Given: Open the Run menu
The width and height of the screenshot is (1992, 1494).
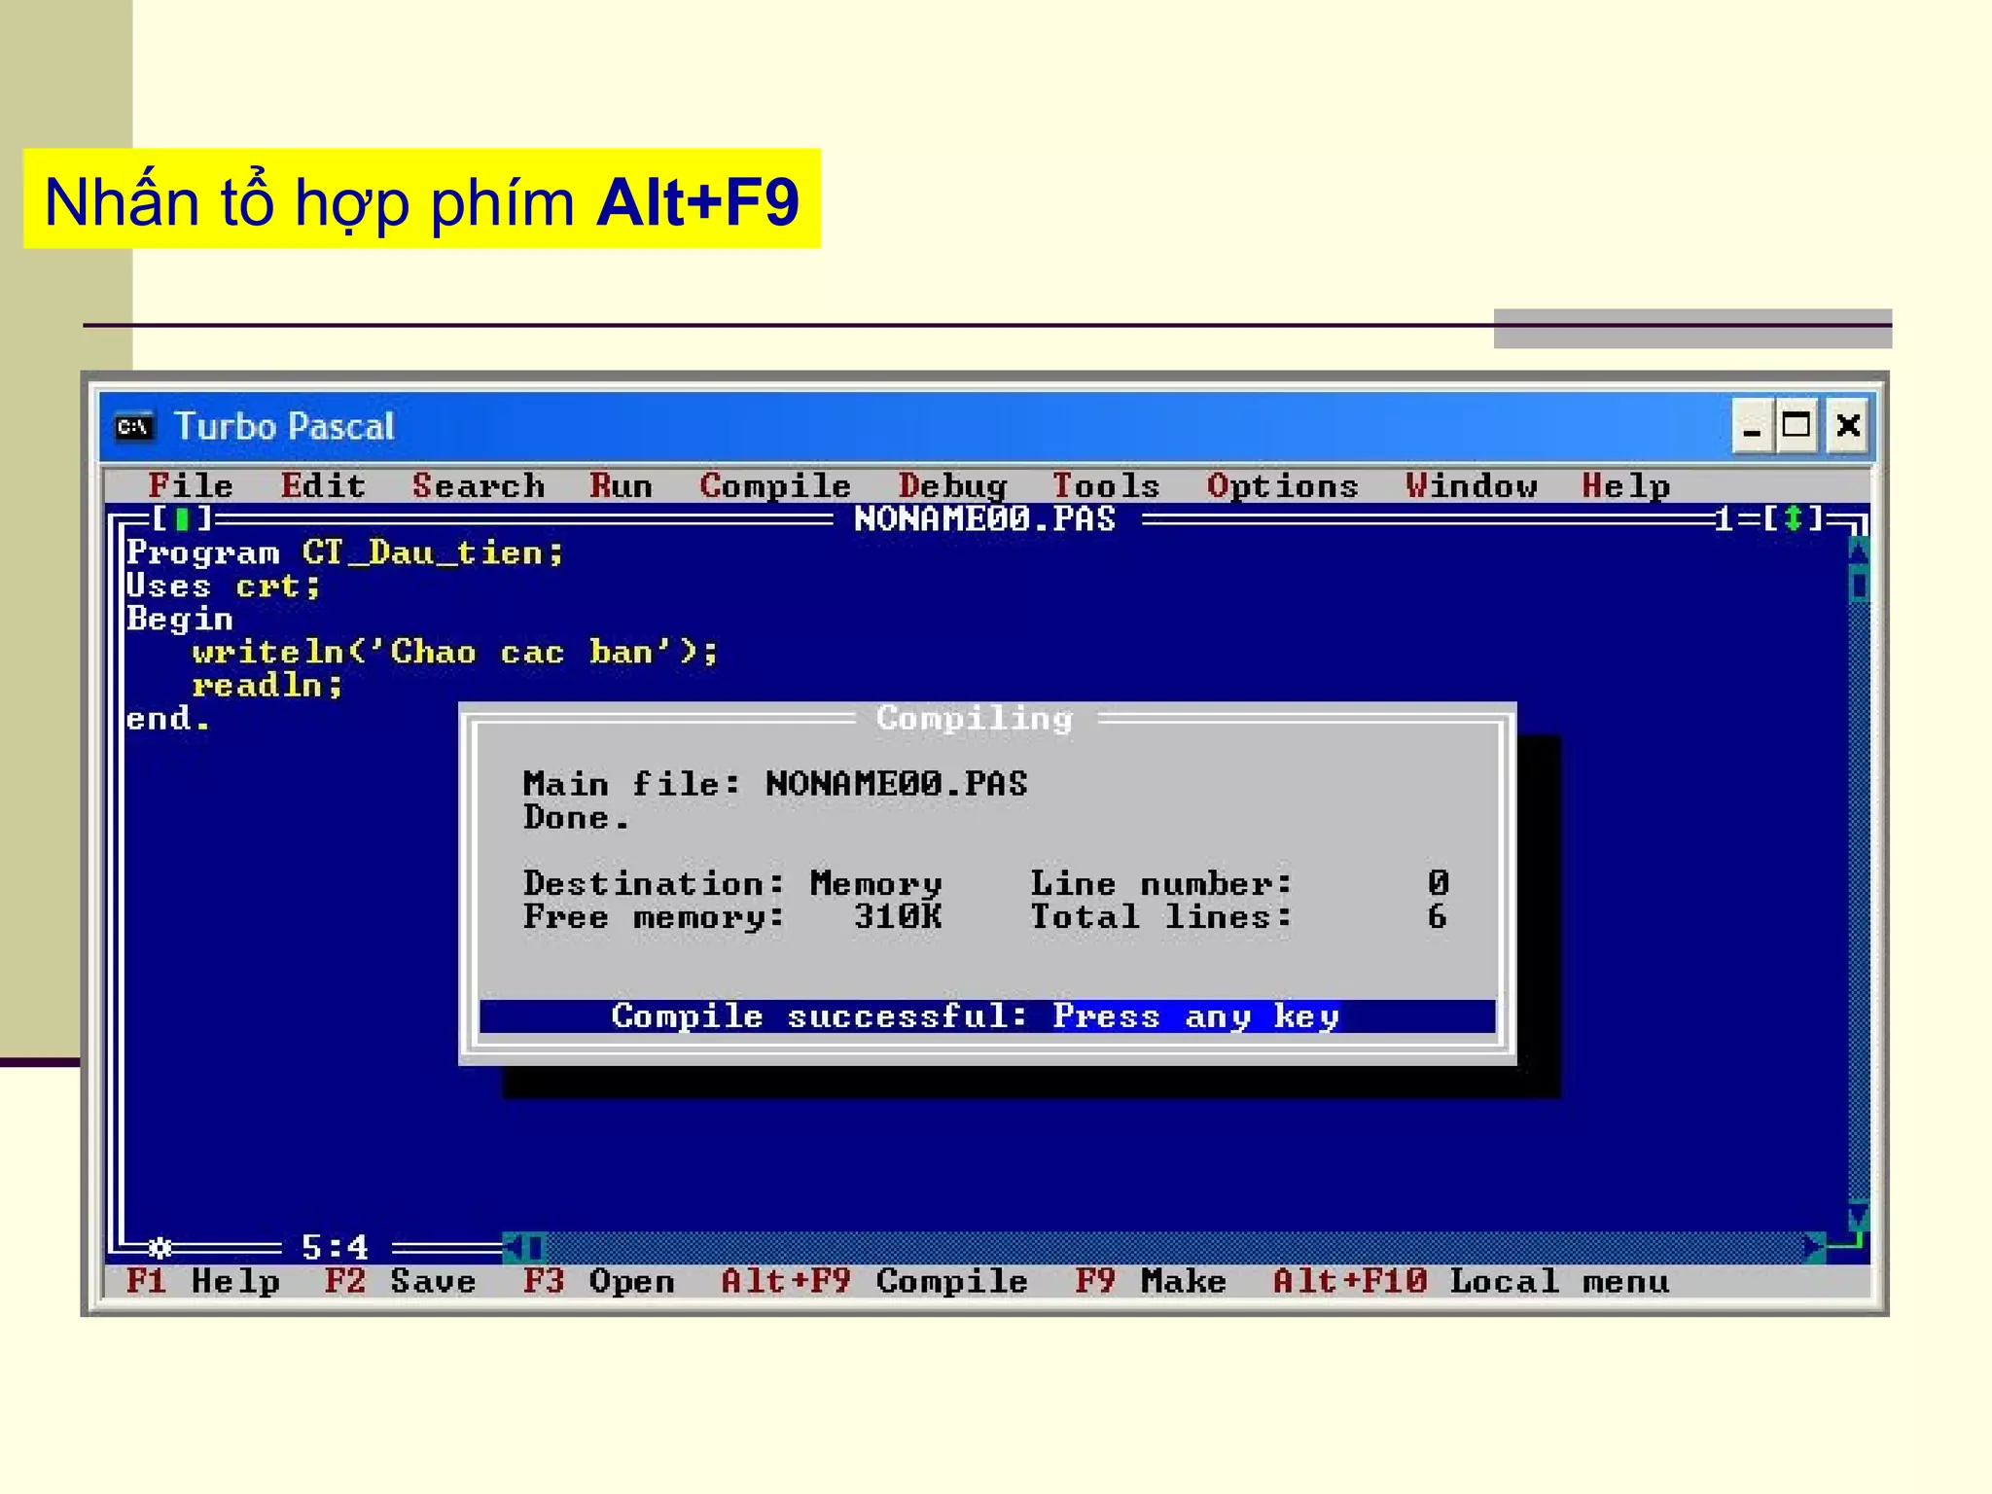Looking at the screenshot, I should [621, 485].
